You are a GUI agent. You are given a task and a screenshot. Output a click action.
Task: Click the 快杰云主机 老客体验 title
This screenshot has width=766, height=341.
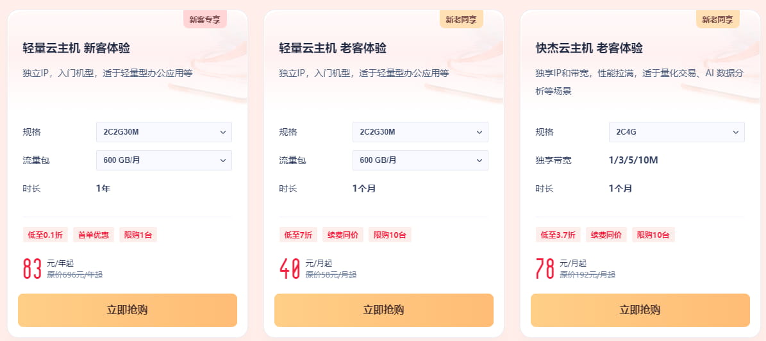coord(589,48)
